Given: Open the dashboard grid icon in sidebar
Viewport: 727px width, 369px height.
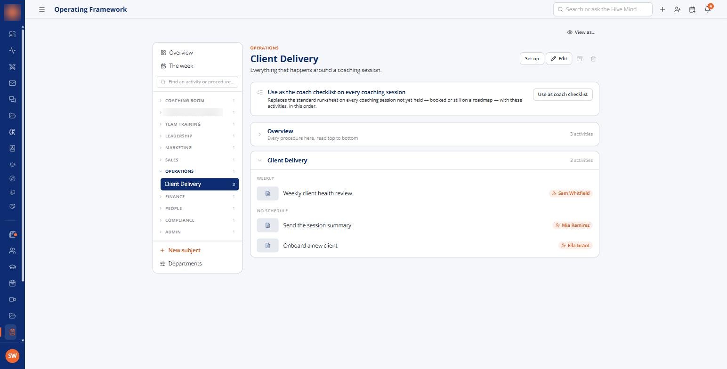Looking at the screenshot, I should tap(12, 34).
